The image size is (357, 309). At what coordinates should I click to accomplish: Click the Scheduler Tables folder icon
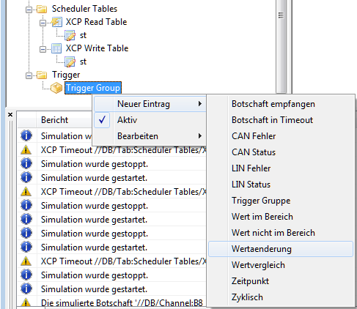click(x=42, y=9)
